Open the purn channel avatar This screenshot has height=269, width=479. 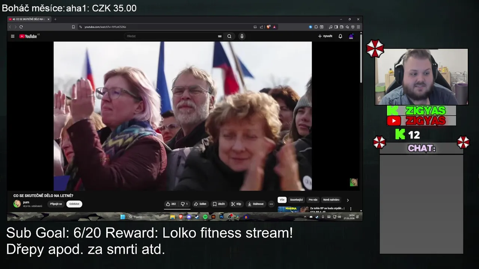pos(17,204)
